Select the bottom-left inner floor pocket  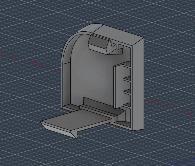[x=71, y=107]
